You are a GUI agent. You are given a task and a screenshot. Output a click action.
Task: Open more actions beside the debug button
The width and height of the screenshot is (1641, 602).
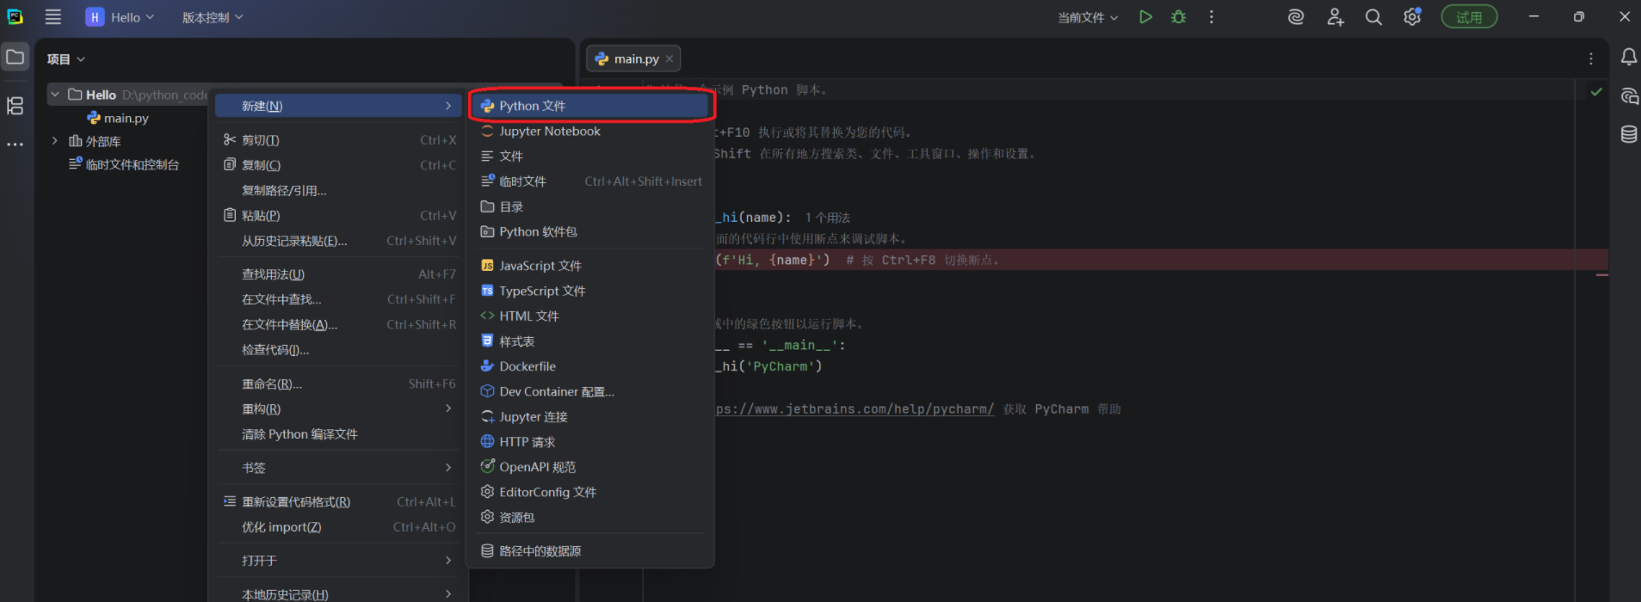point(1212,17)
